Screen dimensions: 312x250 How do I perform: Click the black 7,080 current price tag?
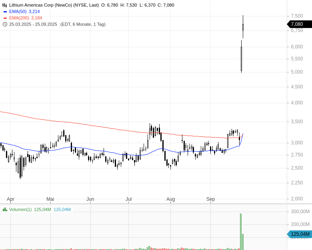tap(300, 24)
